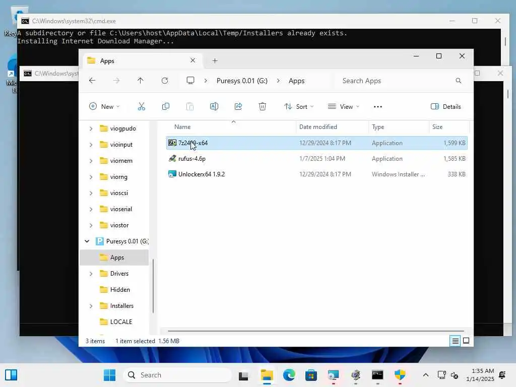Open the Sort dropdown menu
Viewport: 516px width, 387px height.
[x=299, y=107]
